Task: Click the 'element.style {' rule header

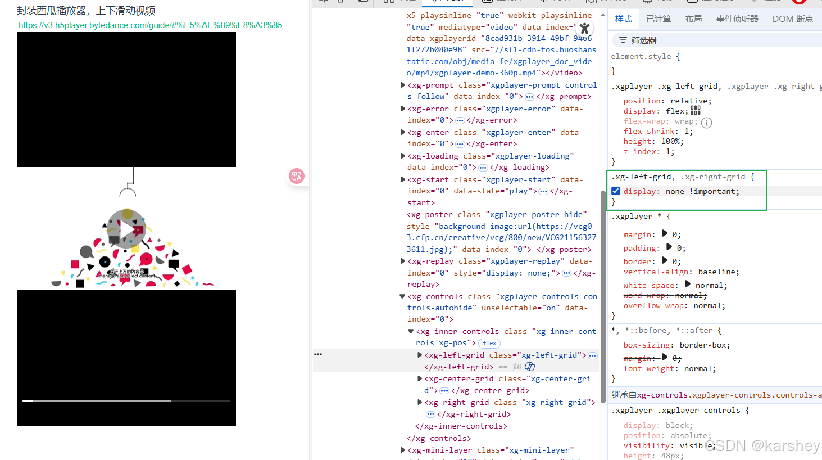Action: pos(645,57)
